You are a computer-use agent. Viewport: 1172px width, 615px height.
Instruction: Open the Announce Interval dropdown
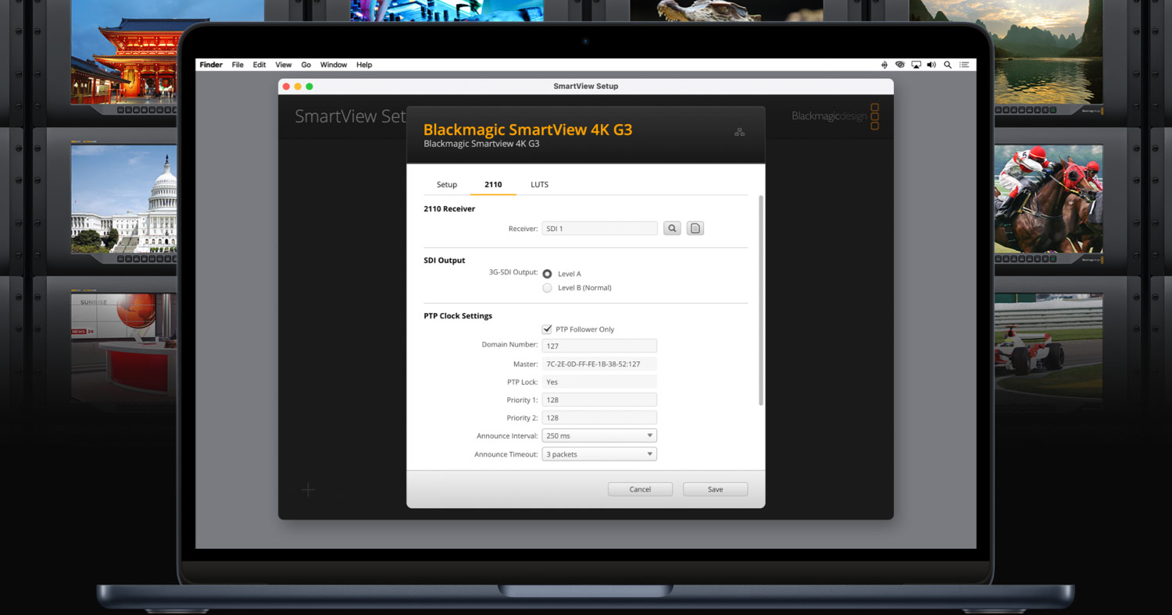599,435
